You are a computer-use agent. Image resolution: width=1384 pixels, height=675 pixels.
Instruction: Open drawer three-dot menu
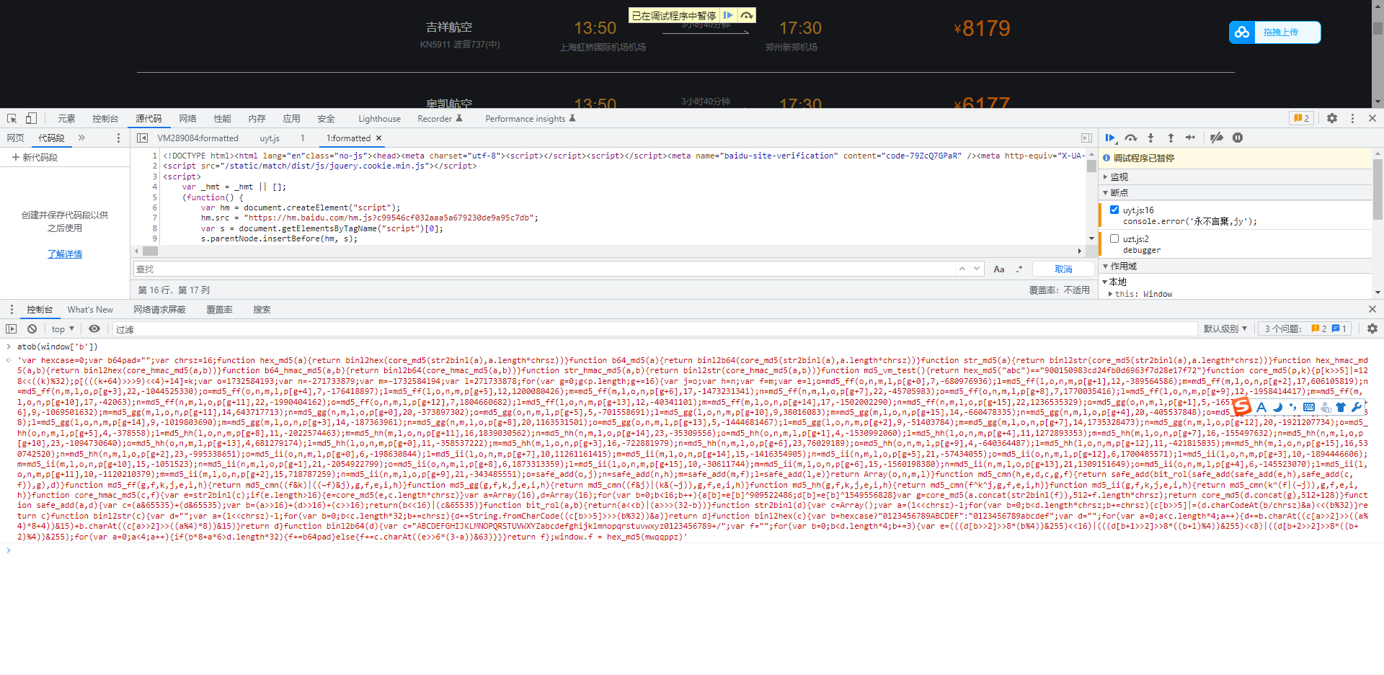(x=12, y=309)
